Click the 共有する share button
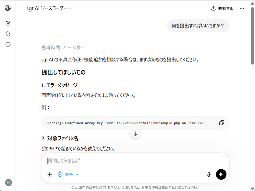 tap(222, 9)
